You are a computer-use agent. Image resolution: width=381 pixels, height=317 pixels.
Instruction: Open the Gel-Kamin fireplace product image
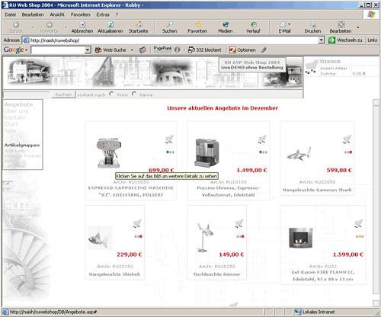click(x=301, y=238)
